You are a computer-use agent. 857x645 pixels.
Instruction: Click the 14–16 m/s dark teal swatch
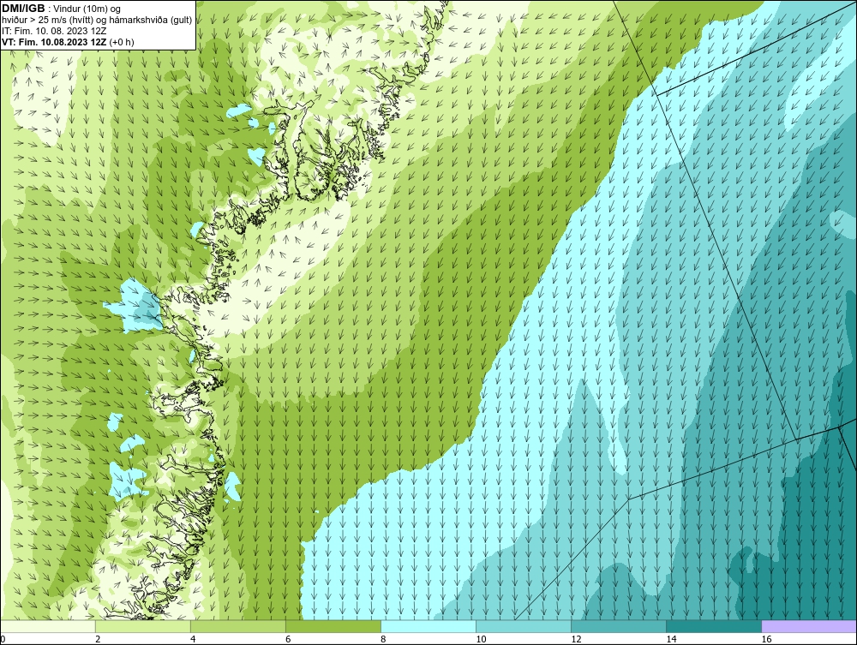coord(713,626)
